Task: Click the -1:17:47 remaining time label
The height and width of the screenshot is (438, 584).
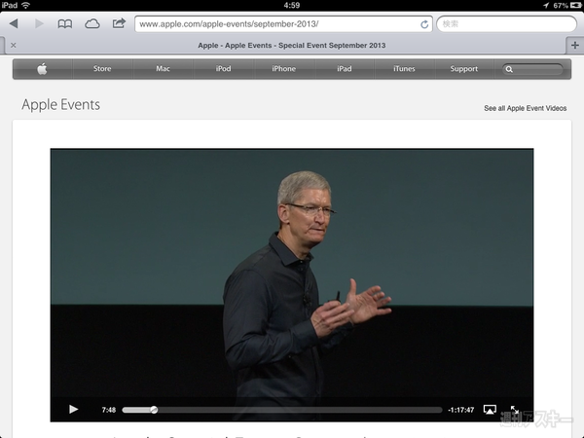Action: pos(461,410)
